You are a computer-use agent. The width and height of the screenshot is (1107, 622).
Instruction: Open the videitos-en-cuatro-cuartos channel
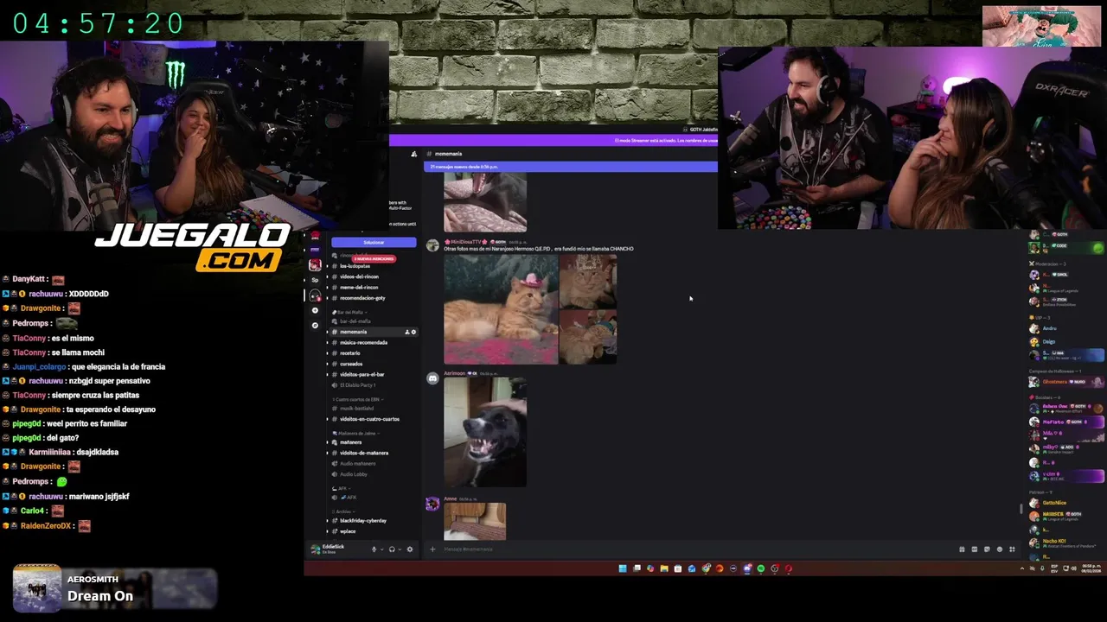369,419
